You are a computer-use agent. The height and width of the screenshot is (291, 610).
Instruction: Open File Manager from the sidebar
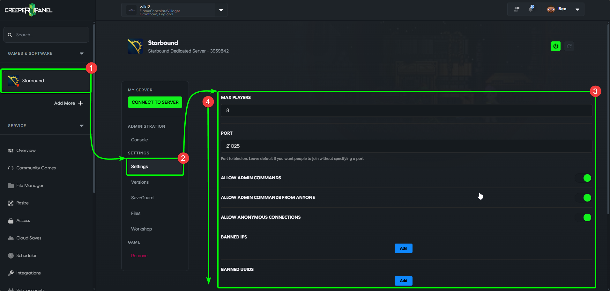pyautogui.click(x=30, y=185)
